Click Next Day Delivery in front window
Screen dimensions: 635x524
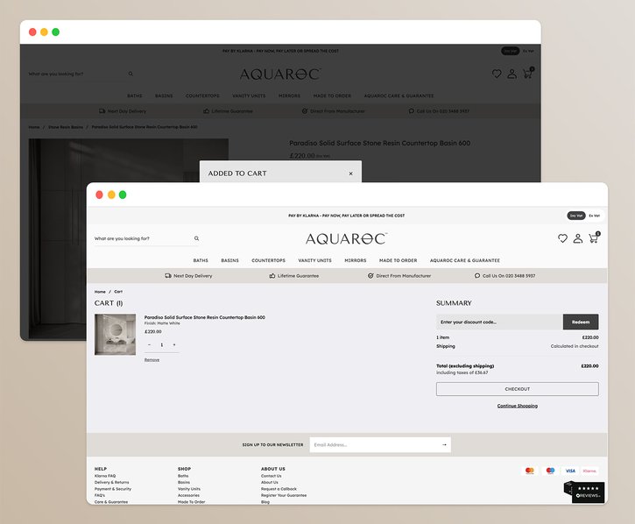188,275
